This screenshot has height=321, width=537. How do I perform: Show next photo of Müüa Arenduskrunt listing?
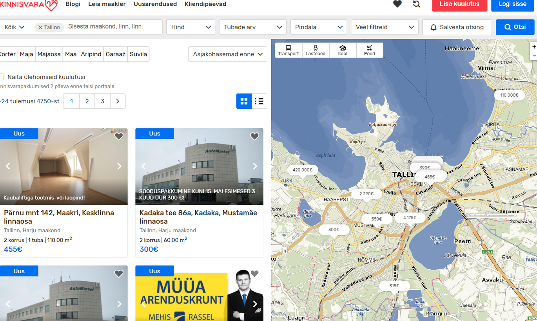[x=255, y=304]
